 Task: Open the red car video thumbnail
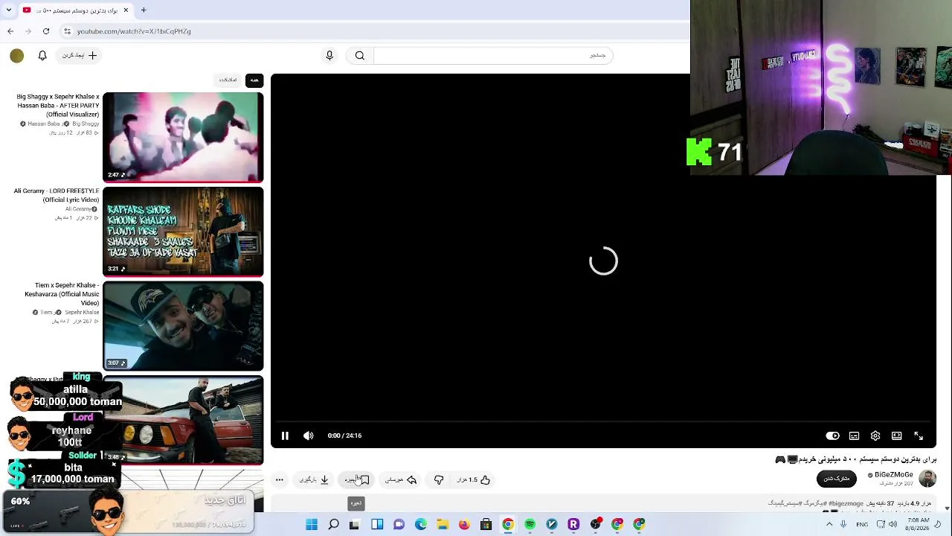[x=183, y=420]
